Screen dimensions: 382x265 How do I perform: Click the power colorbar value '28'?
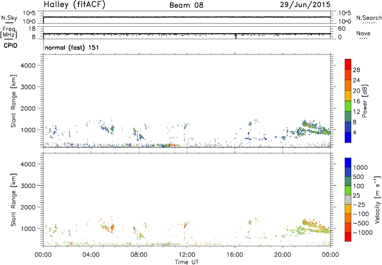[356, 70]
